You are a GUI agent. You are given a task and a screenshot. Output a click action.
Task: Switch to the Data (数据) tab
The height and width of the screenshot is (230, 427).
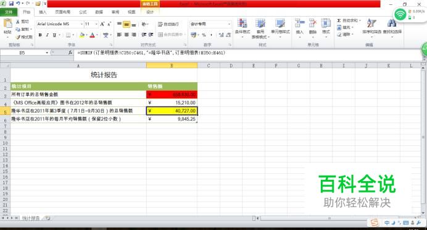click(x=99, y=12)
